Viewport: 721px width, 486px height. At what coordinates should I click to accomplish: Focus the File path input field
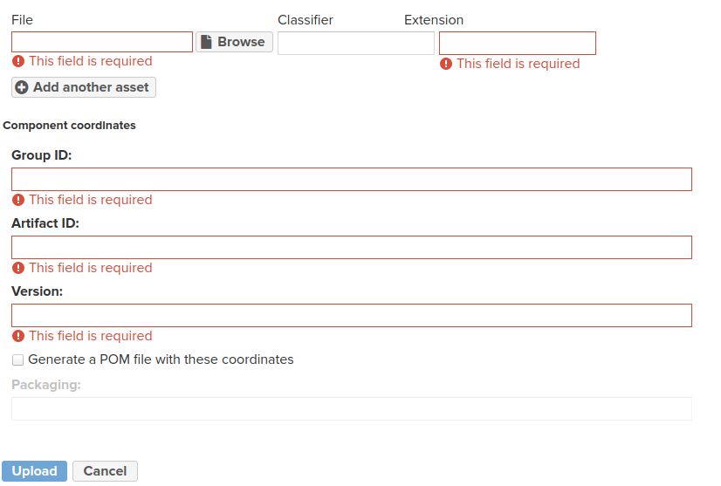point(102,42)
